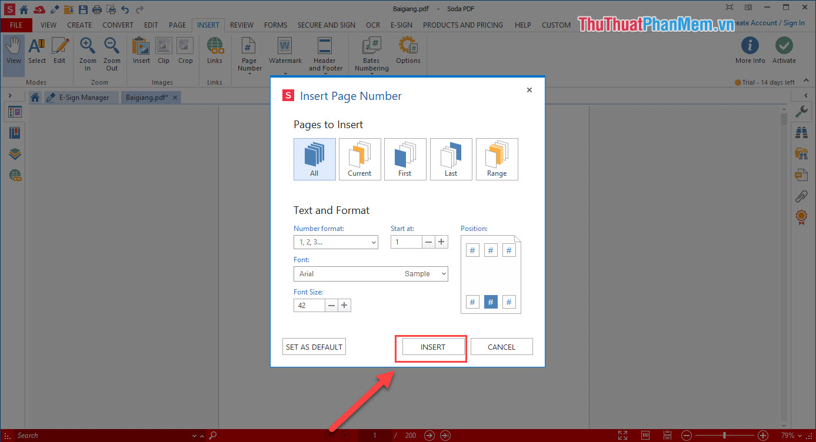Open the binoculars Search tool on right sidebar
The image size is (816, 442).
[x=801, y=133]
